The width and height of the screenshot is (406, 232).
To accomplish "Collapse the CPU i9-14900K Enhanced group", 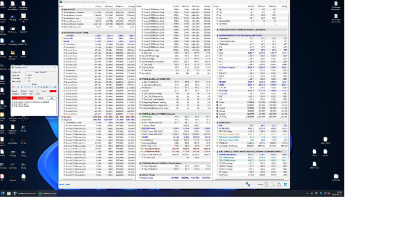I will pyautogui.click(x=138, y=114).
